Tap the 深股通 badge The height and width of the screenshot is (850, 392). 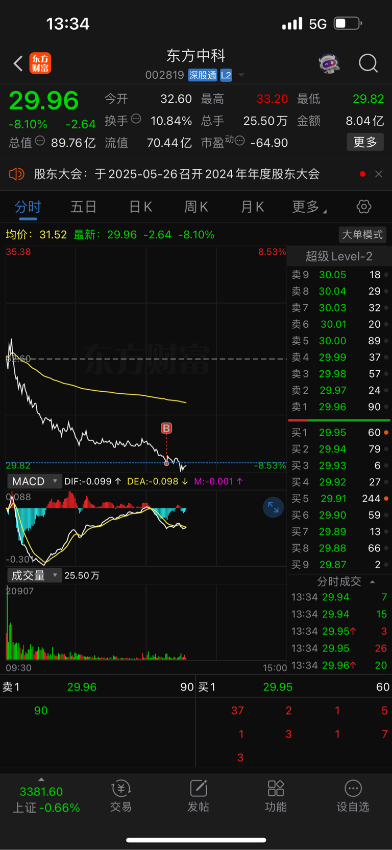203,75
